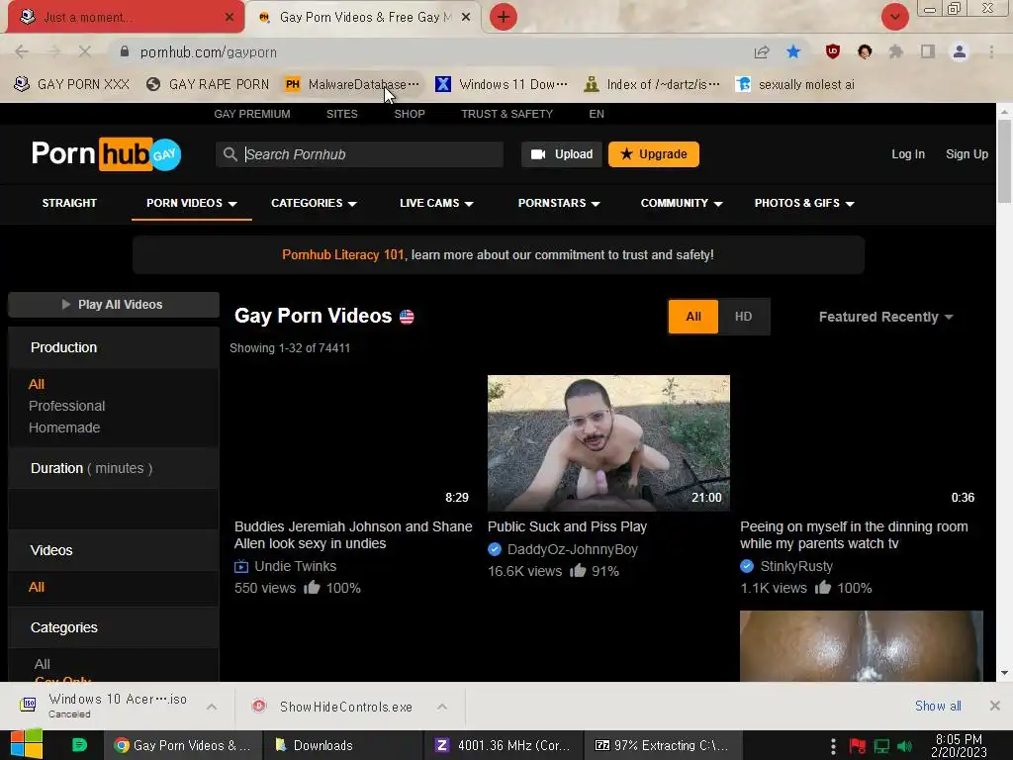Expand the COMMUNITY nav dropdown

[x=682, y=203]
